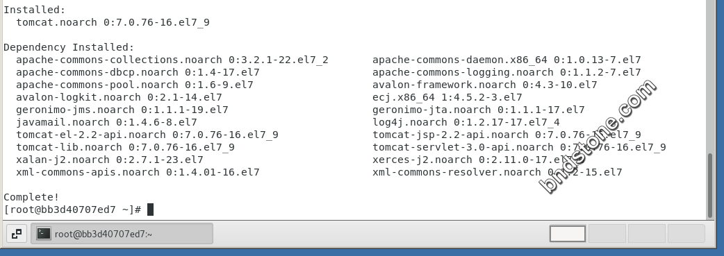This screenshot has width=724, height=256.
Task: Click the terminal icon in the taskbar
Action: click(43, 233)
